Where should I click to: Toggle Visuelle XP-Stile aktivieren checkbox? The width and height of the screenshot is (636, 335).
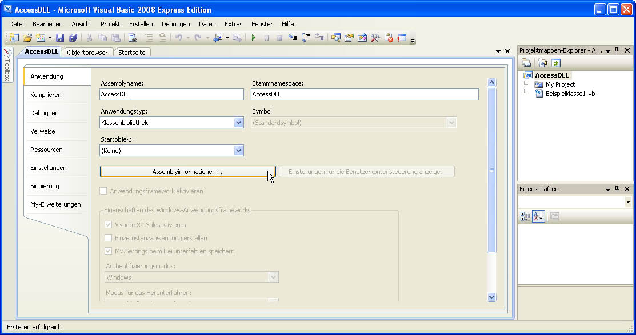(109, 225)
